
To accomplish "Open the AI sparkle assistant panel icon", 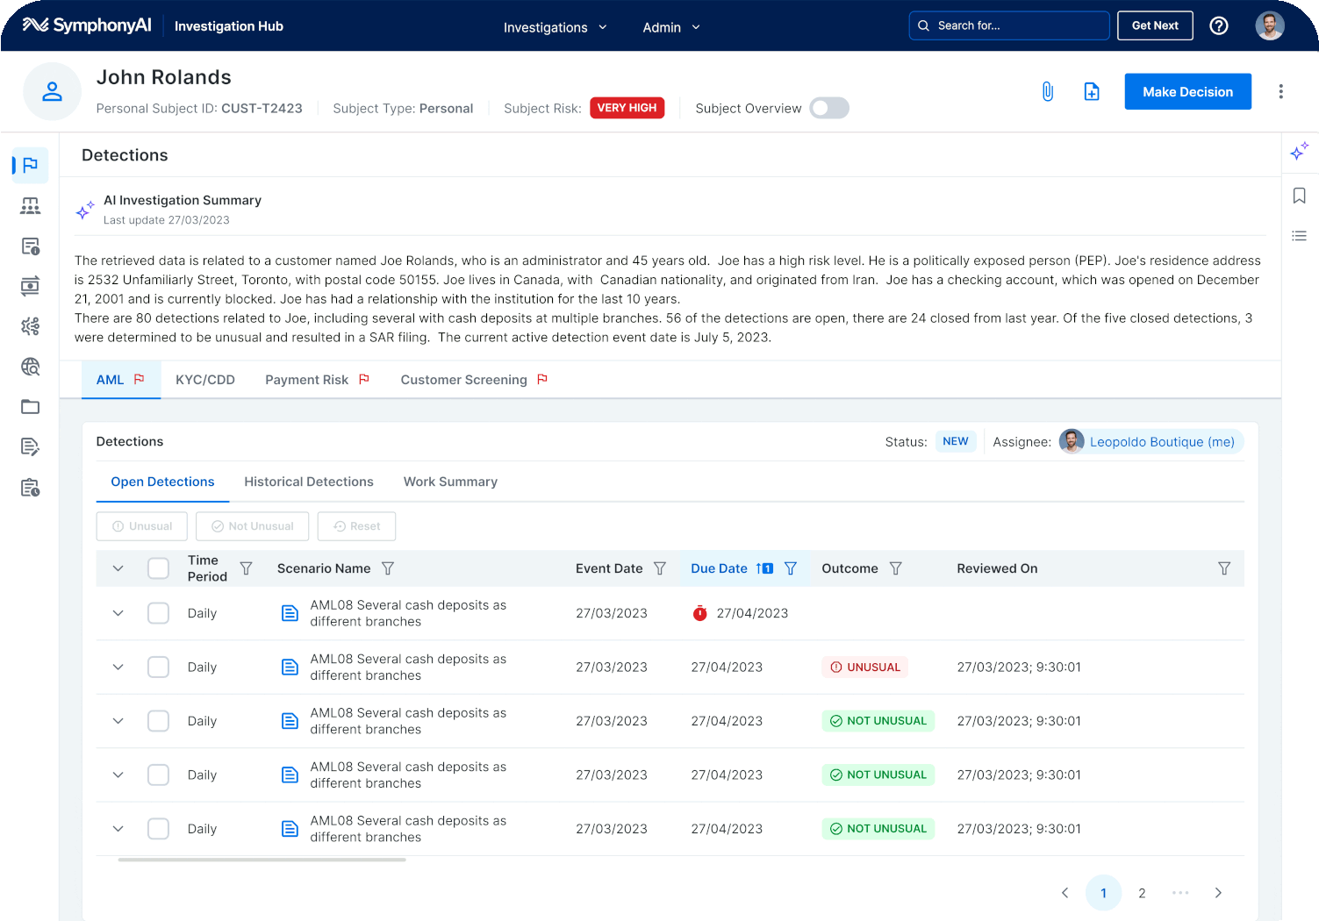I will click(x=1299, y=151).
